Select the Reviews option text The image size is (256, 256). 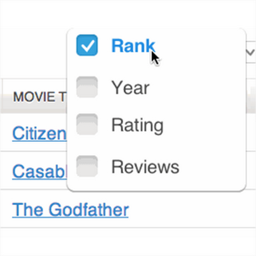tap(145, 167)
